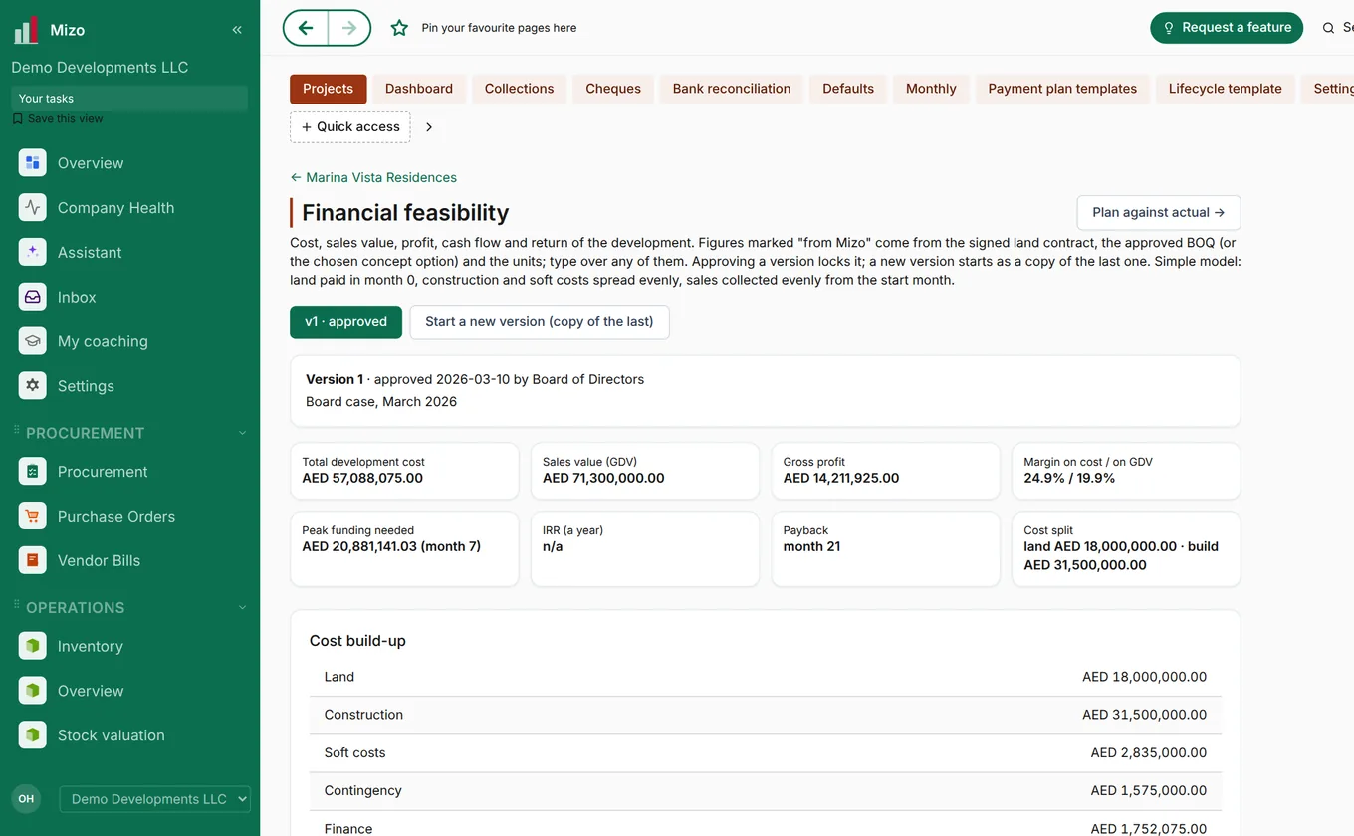Viewport: 1354px width, 836px height.
Task: Click Your tasks field in sidebar
Action: pyautogui.click(x=129, y=99)
